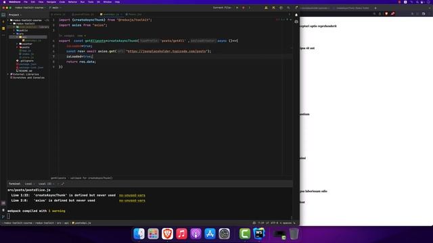Open the App Store Dock icon
433x243 pixels.
[x=210, y=234]
